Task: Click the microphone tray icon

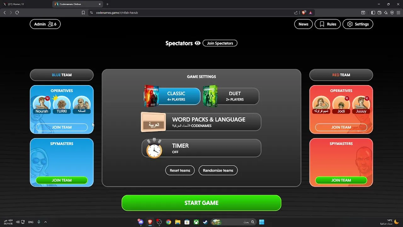Action: pyautogui.click(x=39, y=222)
